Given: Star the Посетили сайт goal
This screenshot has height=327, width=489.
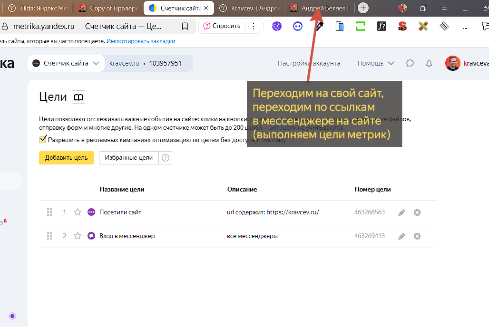Looking at the screenshot, I should 78,212.
